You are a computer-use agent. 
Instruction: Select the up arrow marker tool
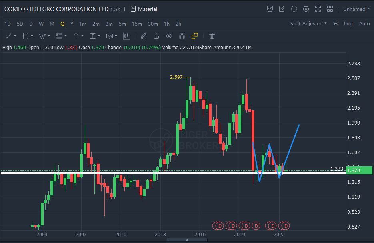click(76, 36)
